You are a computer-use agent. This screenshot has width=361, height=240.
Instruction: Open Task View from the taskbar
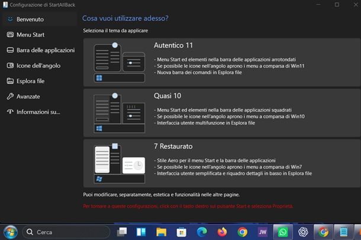coord(122,232)
